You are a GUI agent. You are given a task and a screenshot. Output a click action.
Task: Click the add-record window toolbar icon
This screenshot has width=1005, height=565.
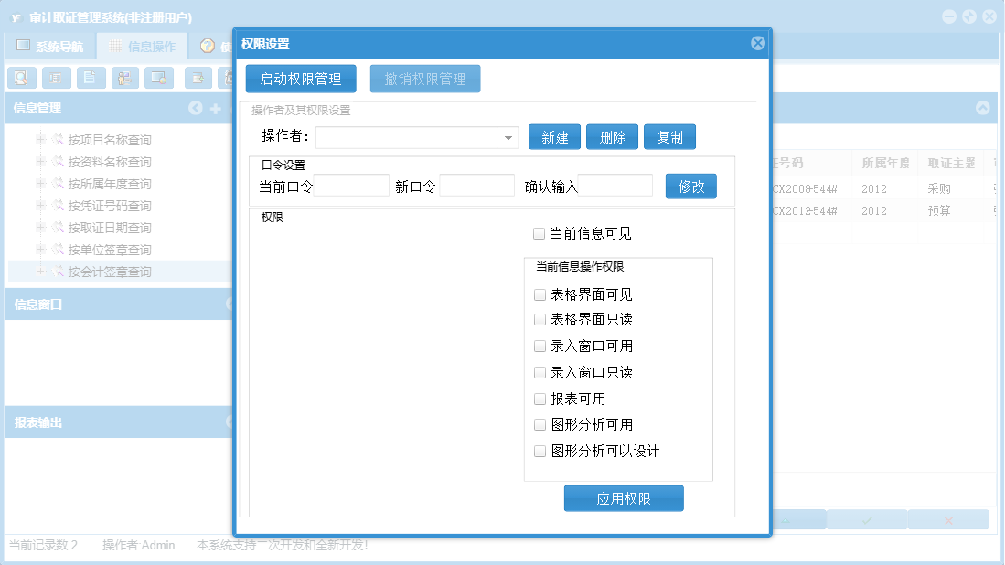coord(198,78)
